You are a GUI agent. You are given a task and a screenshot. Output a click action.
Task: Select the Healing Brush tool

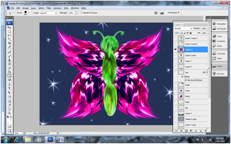point(9,52)
